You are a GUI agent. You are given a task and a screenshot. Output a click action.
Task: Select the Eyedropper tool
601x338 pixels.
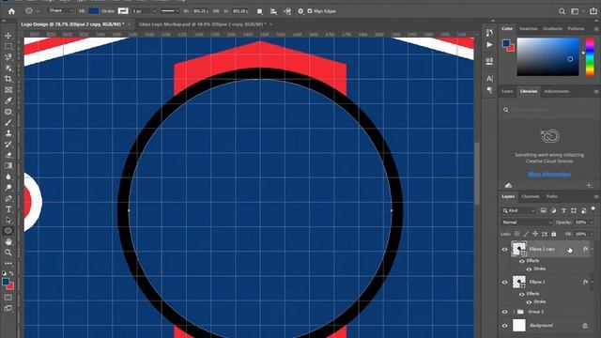coord(8,100)
